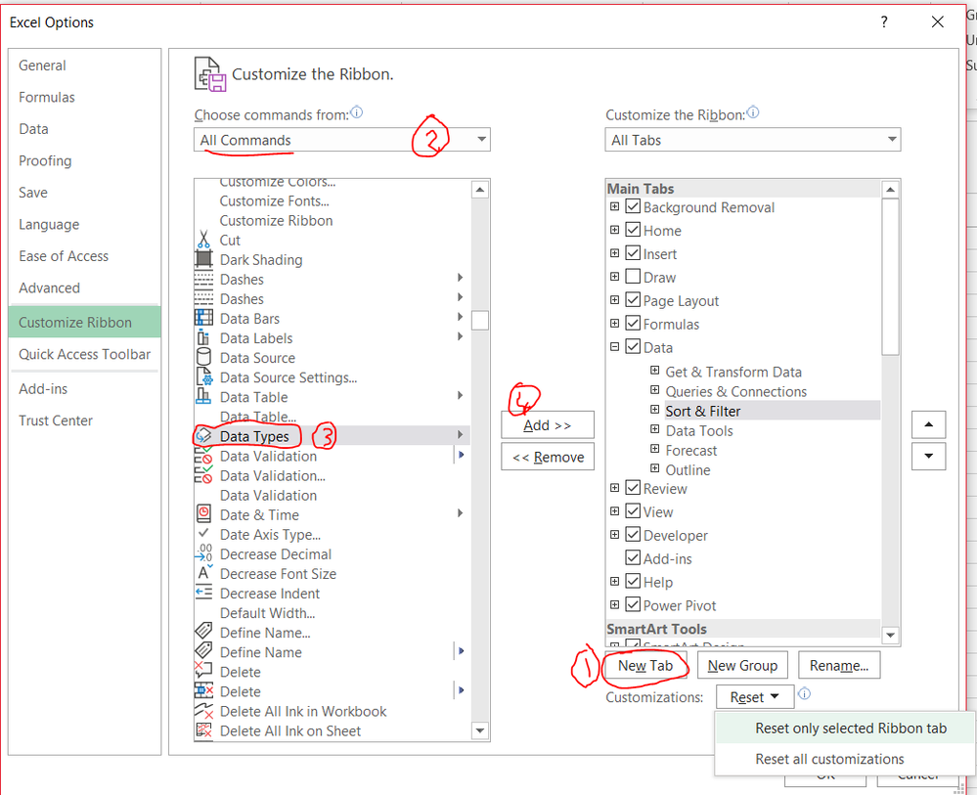Click the Move Down arrow button
Viewport: 977px width, 795px height.
coord(928,456)
